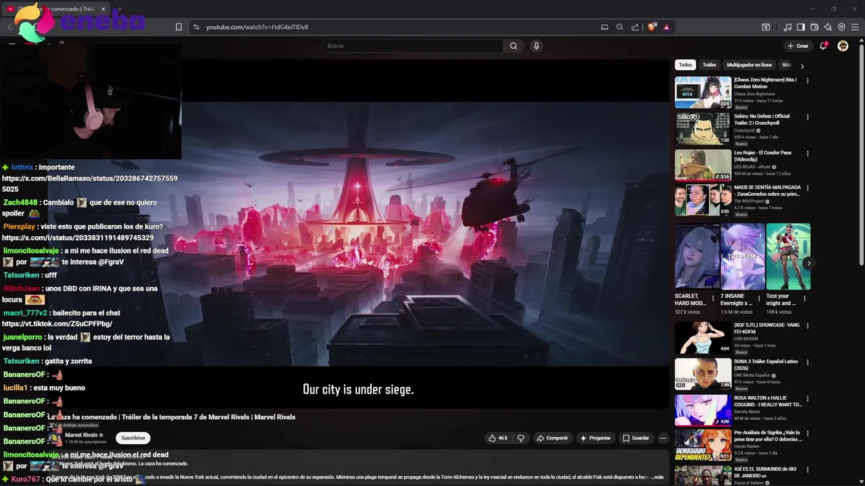This screenshot has height=486, width=865.
Task: Open browser hamburger main menu
Action: coord(855,27)
